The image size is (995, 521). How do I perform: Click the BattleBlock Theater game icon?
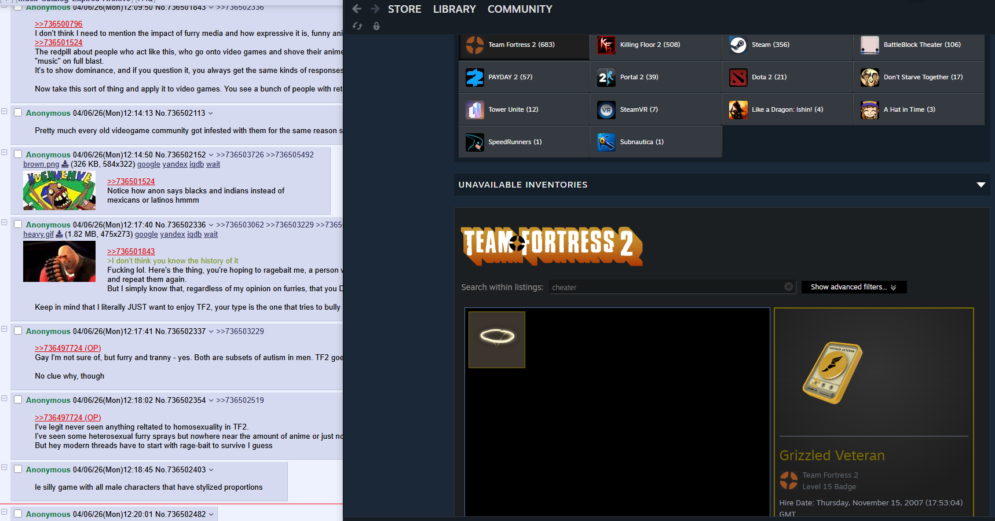pyautogui.click(x=870, y=45)
